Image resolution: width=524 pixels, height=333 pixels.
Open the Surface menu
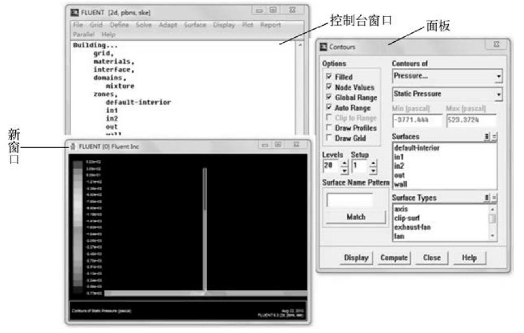(x=195, y=25)
